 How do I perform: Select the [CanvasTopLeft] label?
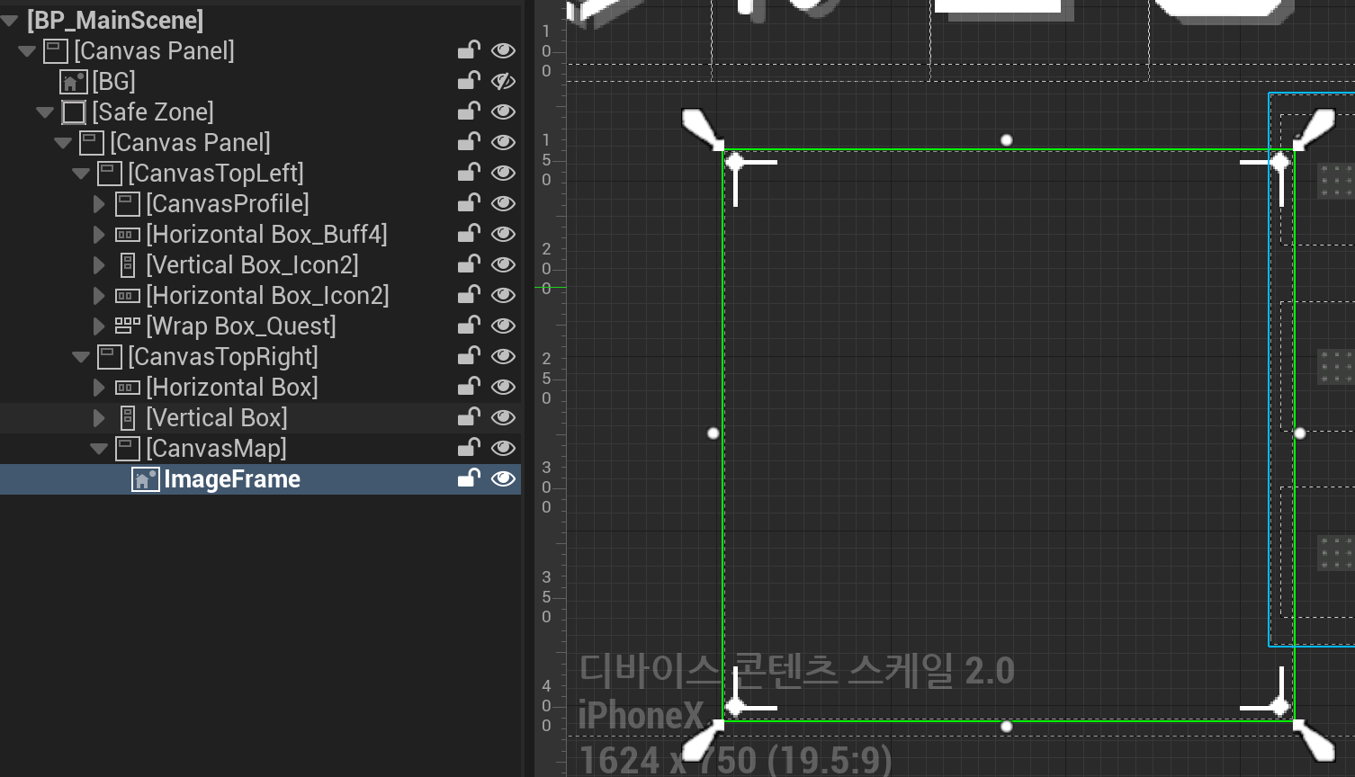tap(216, 174)
